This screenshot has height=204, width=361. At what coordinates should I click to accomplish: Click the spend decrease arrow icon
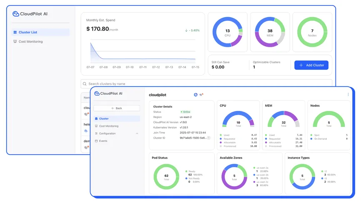(186, 30)
